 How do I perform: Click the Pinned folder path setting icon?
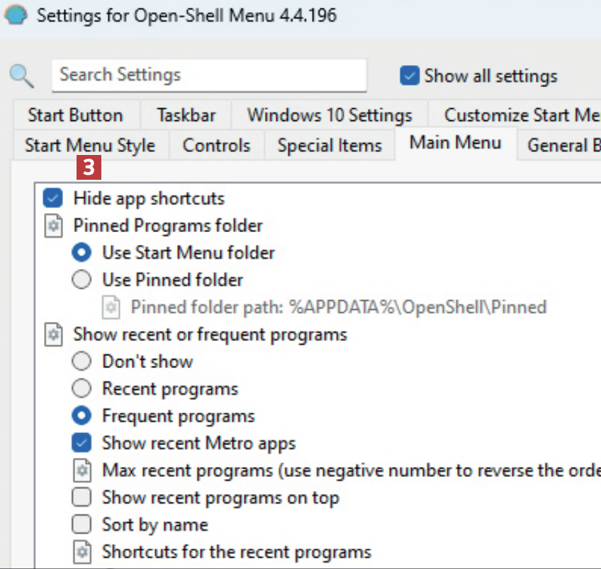(111, 307)
